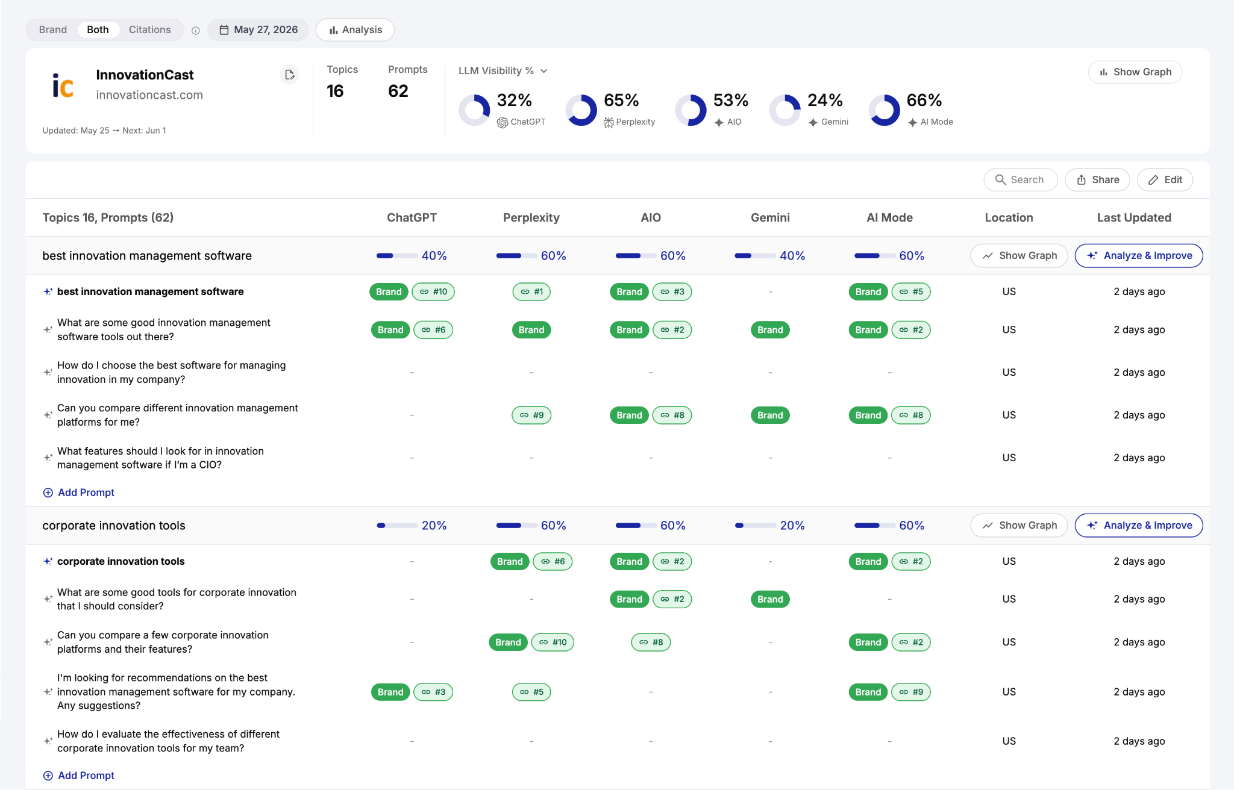The width and height of the screenshot is (1234, 790).
Task: Analyze & Improve 'corporate innovation tools' topic
Action: tap(1139, 526)
